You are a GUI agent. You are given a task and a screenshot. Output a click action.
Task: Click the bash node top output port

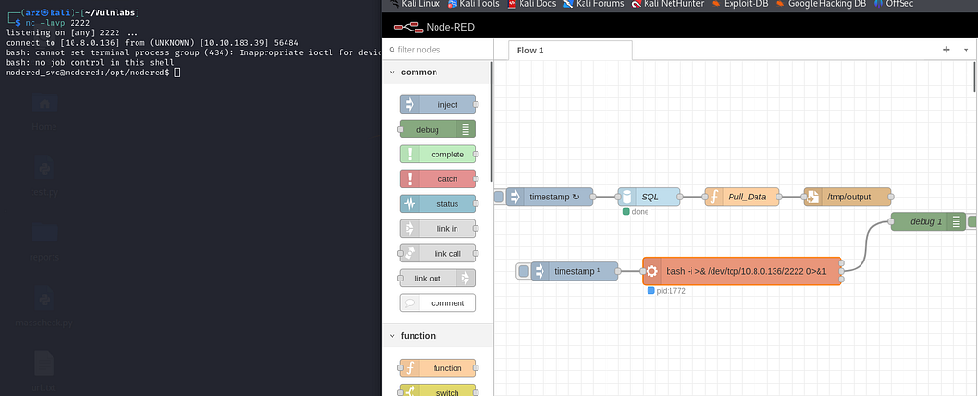(842, 263)
